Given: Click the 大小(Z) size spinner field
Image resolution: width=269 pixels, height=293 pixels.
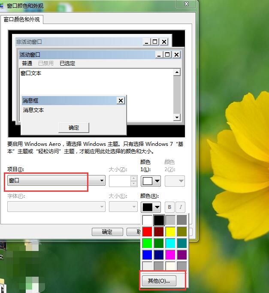Looking at the screenshot, I should point(124,181).
